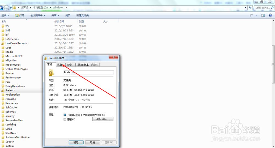Open the 共享 toolbar dropdown
This screenshot has width=275, height=148.
tap(55, 15)
